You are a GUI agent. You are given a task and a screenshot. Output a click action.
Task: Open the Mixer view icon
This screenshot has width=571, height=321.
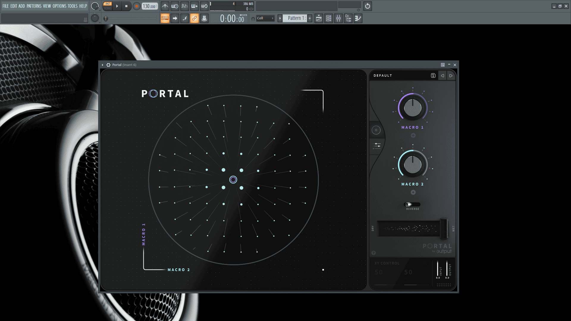pos(338,18)
